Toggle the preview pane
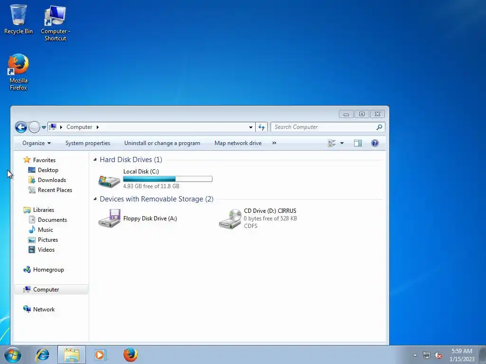Screen dimensions: 486x364 pyautogui.click(x=358, y=143)
